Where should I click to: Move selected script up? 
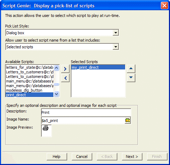[131, 69]
